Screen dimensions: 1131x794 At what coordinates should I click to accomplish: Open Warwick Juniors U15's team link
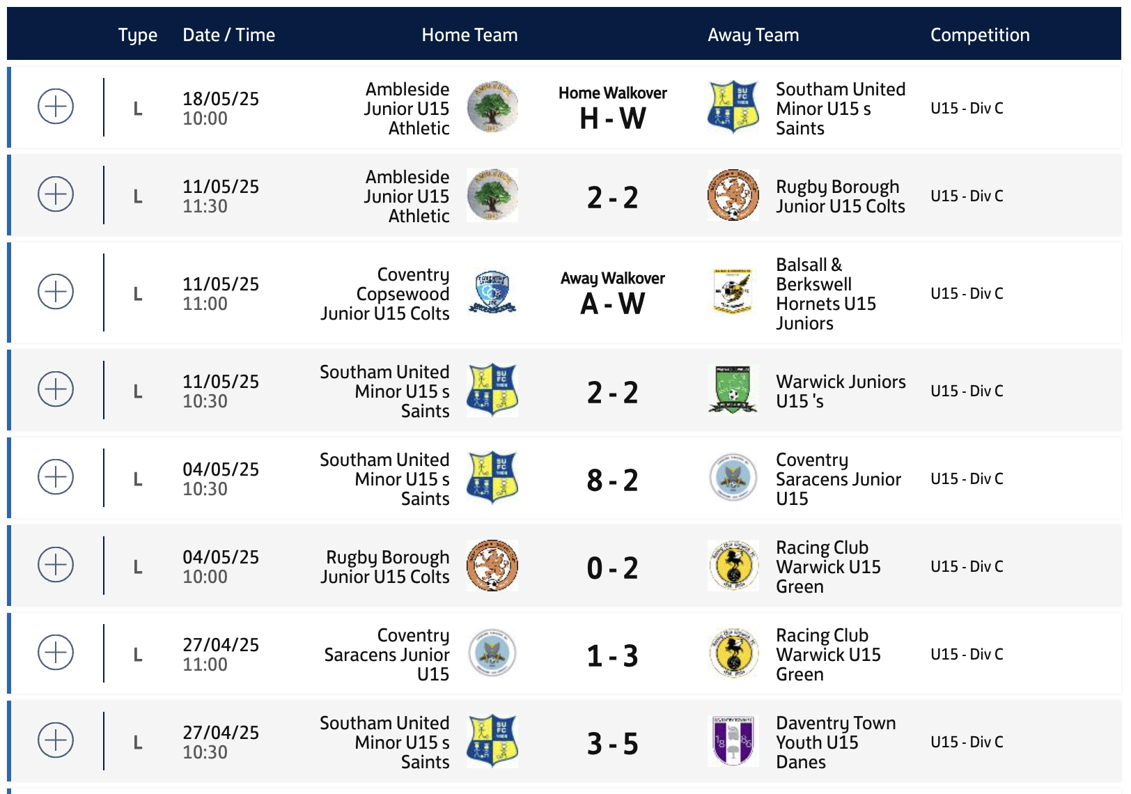[841, 391]
